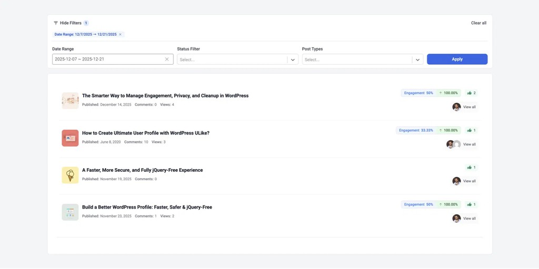
Task: Click Engagement 33.33% badge
Action: pos(416,130)
